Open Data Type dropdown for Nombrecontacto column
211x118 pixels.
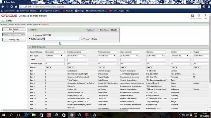coord(106,56)
